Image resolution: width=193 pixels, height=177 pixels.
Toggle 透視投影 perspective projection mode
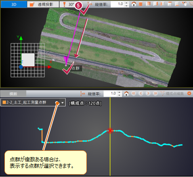pos(43,4)
